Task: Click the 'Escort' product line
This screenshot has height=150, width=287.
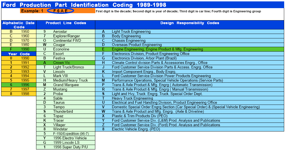Action: click(66, 54)
